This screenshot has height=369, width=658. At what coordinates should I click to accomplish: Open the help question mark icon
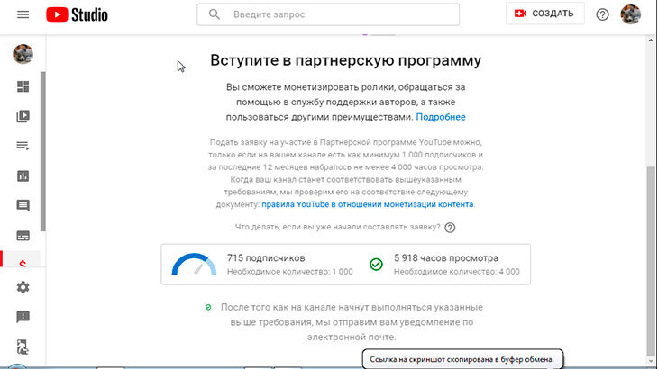[602, 14]
